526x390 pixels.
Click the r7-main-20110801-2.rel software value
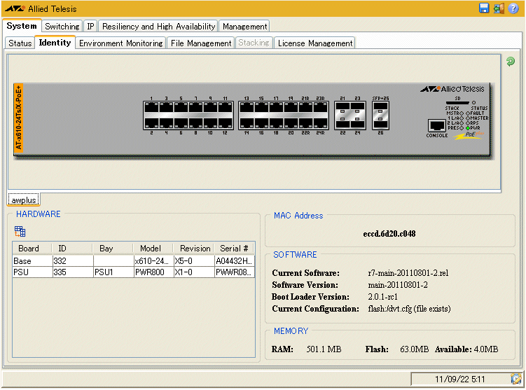click(x=408, y=273)
